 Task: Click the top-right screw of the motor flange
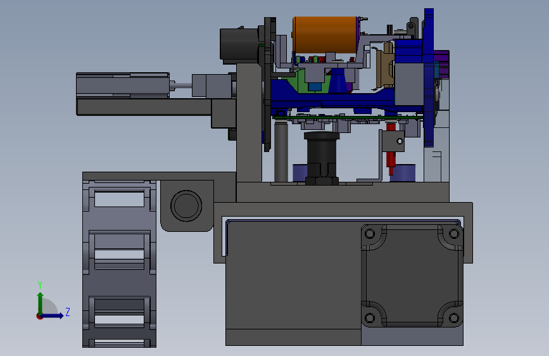[454, 233]
